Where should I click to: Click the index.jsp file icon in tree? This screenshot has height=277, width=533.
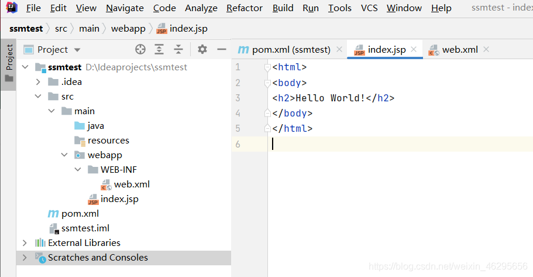coord(93,199)
